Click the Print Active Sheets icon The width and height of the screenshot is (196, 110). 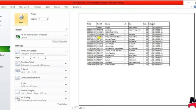pos(17,52)
